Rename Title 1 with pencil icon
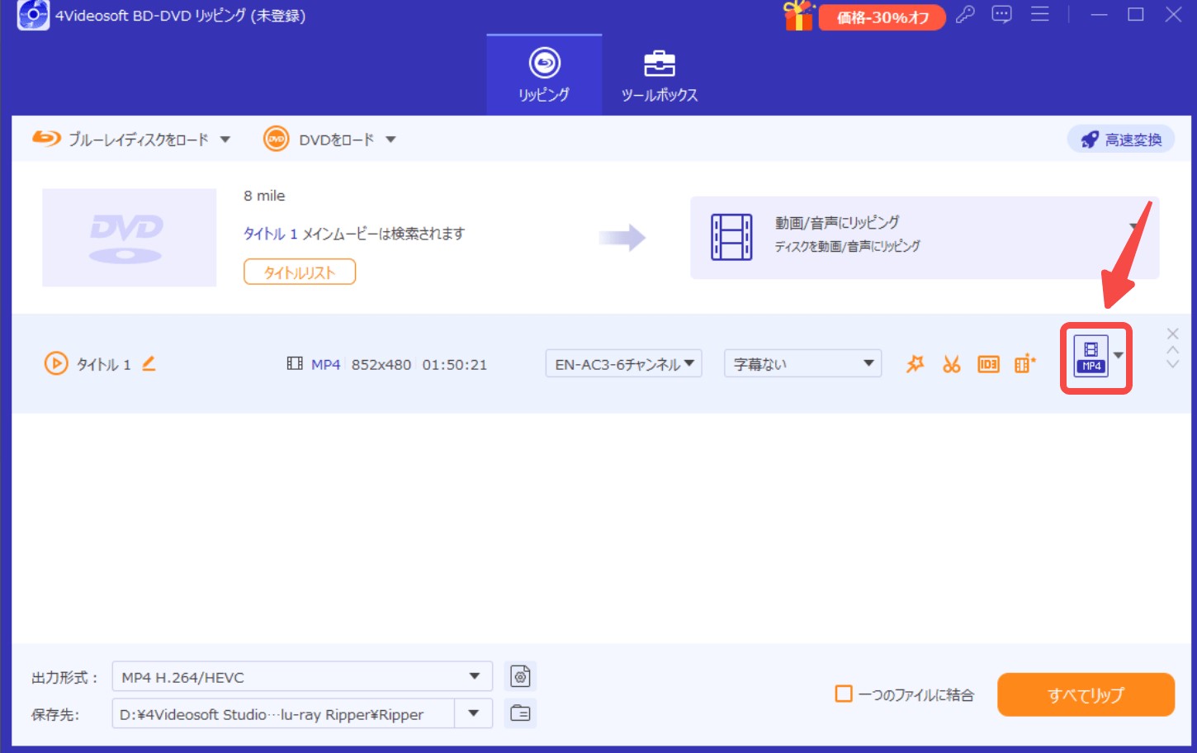Screen dimensions: 1197x753 tap(149, 363)
